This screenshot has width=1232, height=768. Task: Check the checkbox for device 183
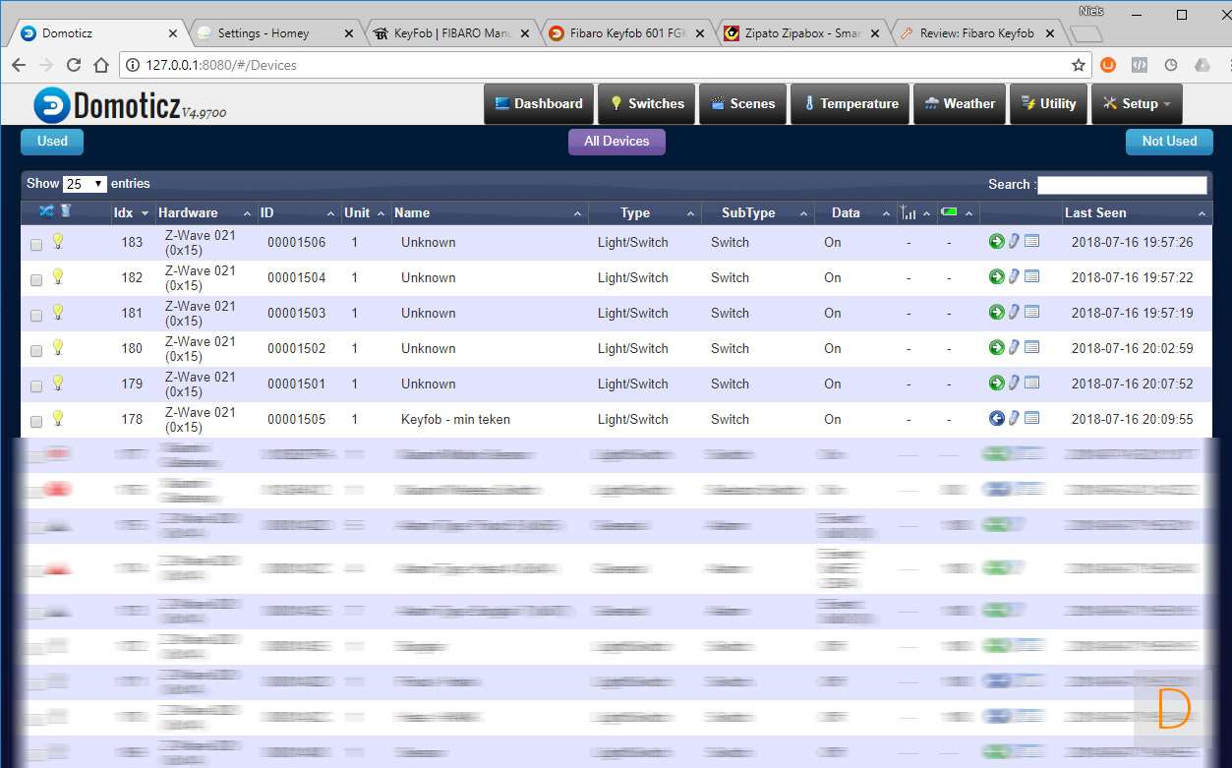[x=36, y=245]
